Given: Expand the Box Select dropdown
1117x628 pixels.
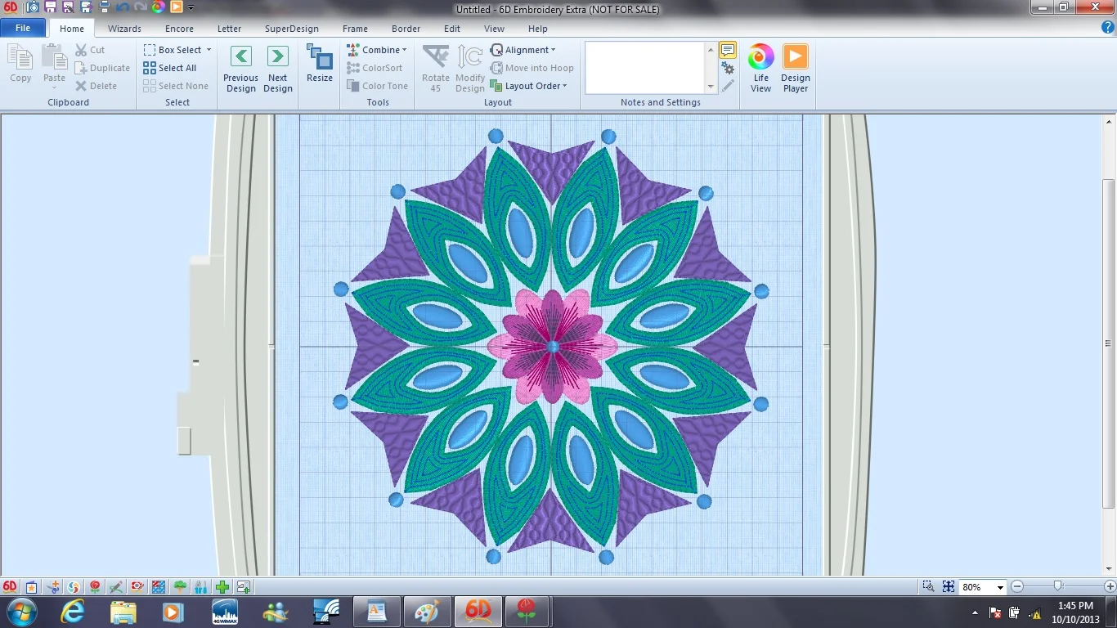Looking at the screenshot, I should tap(209, 50).
